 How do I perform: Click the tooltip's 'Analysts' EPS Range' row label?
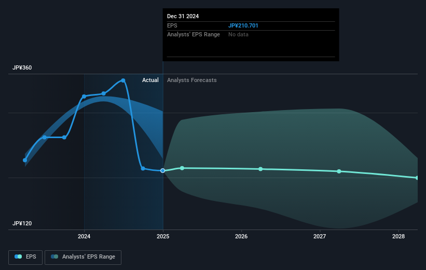194,35
